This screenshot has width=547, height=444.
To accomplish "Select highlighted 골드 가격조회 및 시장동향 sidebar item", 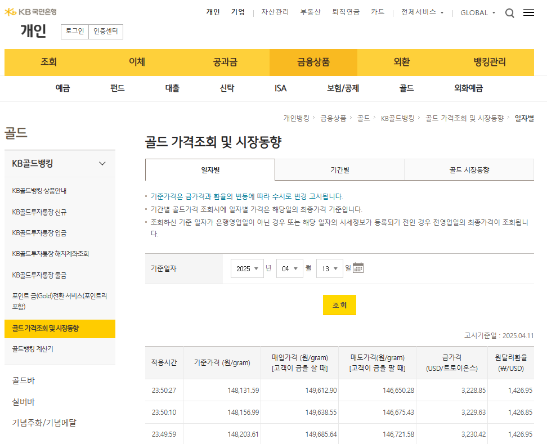I will [x=60, y=329].
